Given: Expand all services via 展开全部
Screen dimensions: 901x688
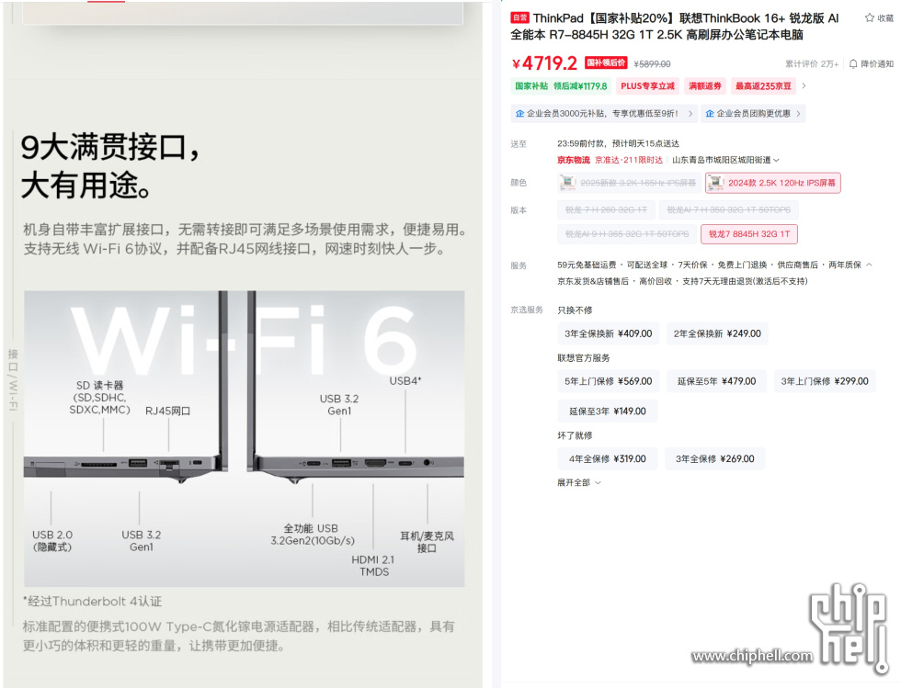Looking at the screenshot, I should coord(578,482).
